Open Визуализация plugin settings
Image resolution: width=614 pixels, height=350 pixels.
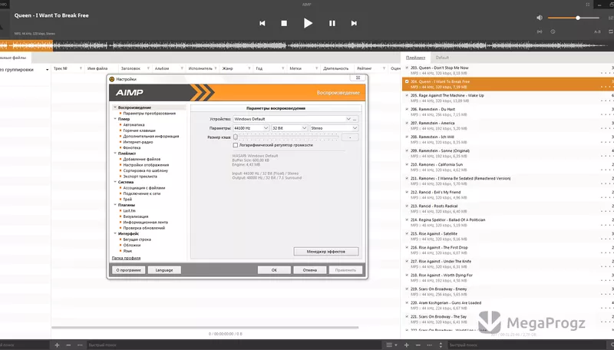pos(136,216)
